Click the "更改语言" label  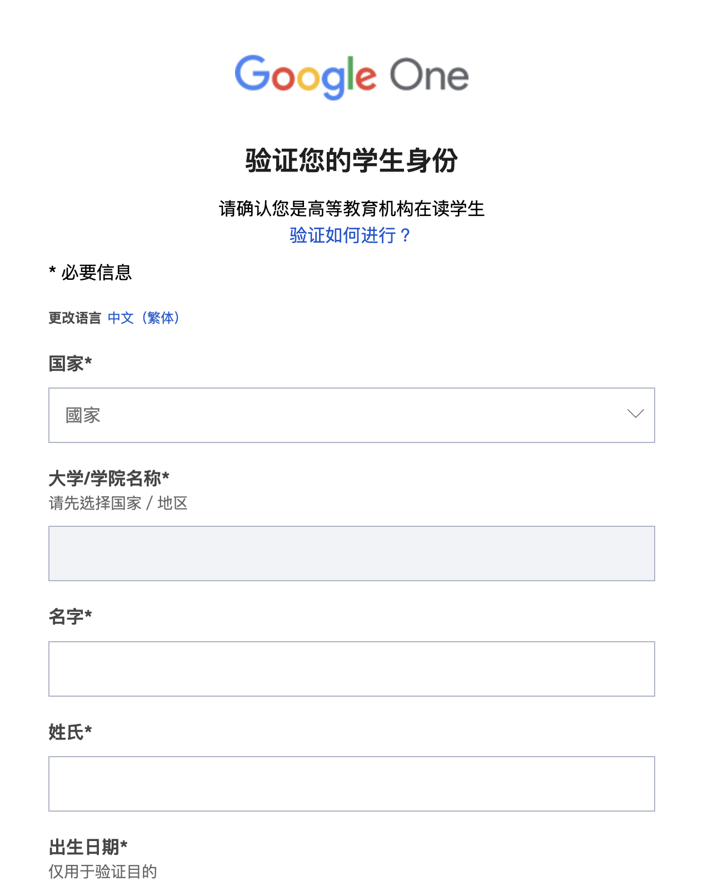click(75, 318)
